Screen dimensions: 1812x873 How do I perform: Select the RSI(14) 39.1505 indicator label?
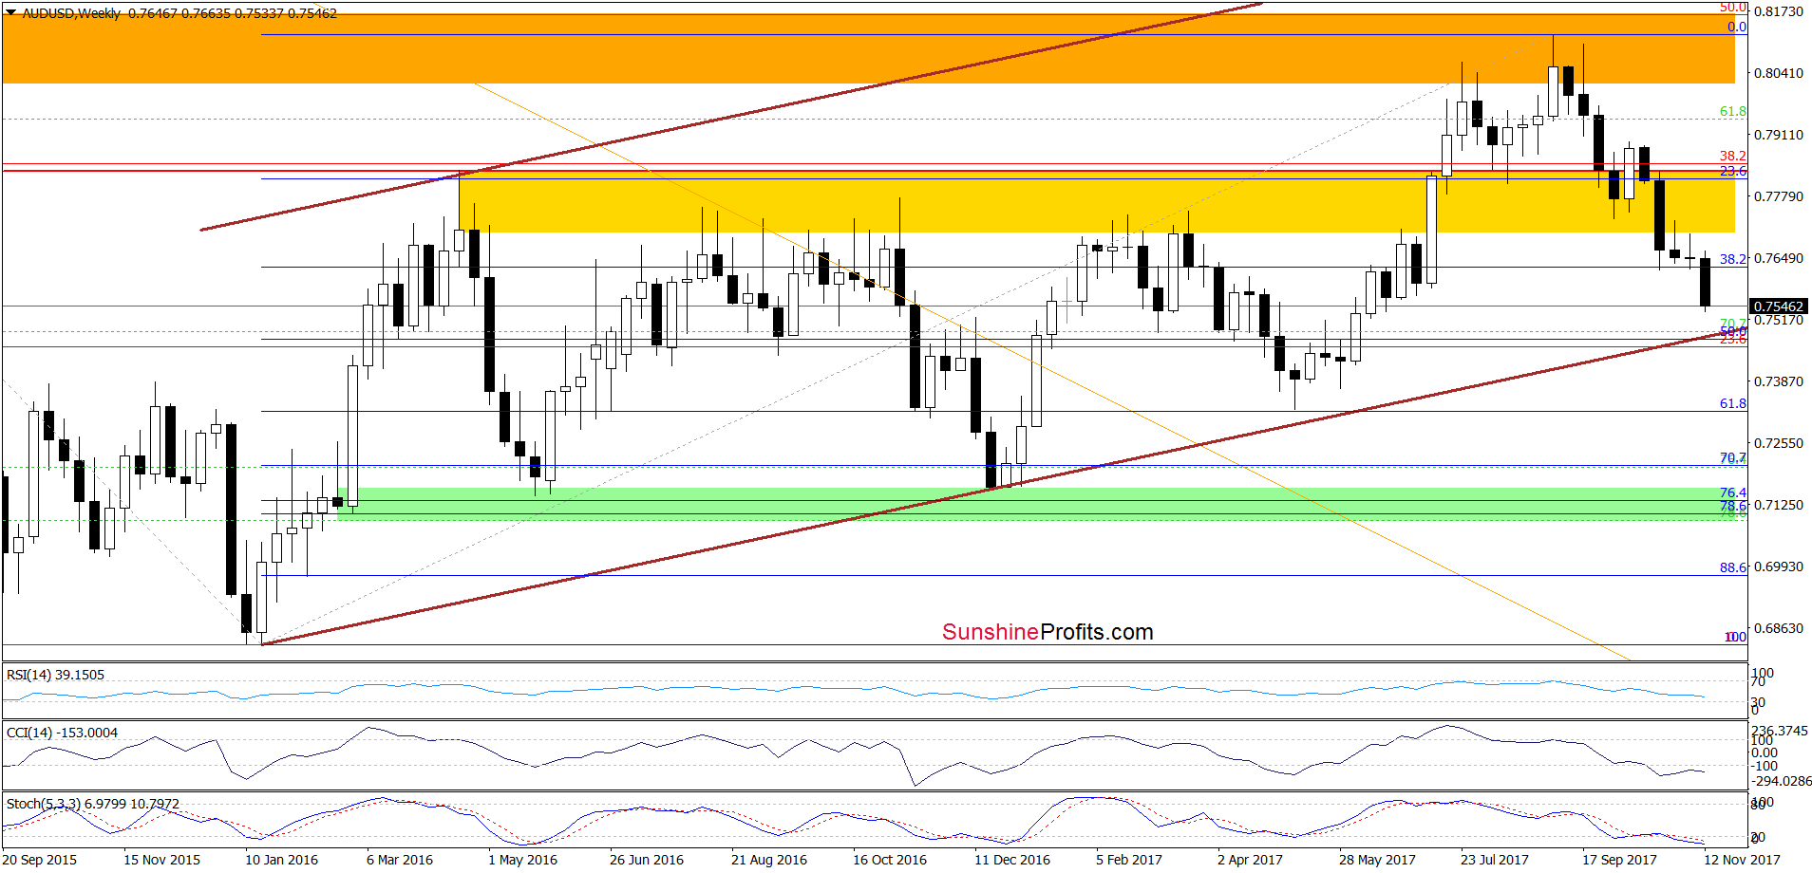click(55, 675)
